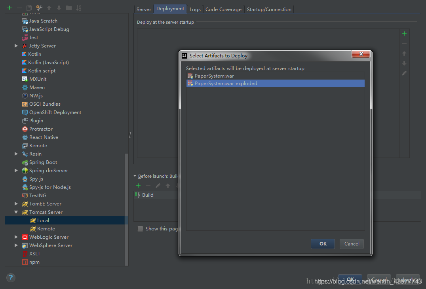The height and width of the screenshot is (289, 426).
Task: Switch to the Logs tab
Action: point(195,9)
